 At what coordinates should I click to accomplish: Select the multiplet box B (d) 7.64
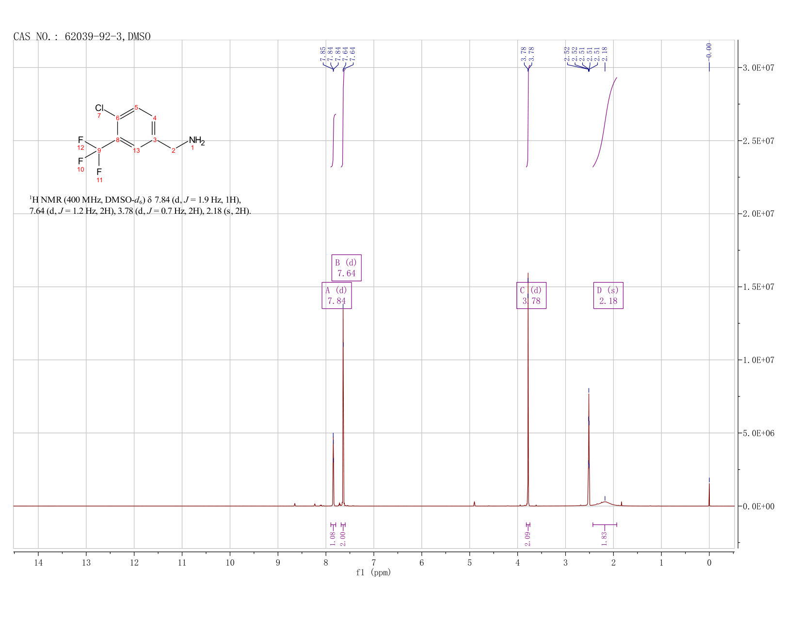tap(346, 268)
